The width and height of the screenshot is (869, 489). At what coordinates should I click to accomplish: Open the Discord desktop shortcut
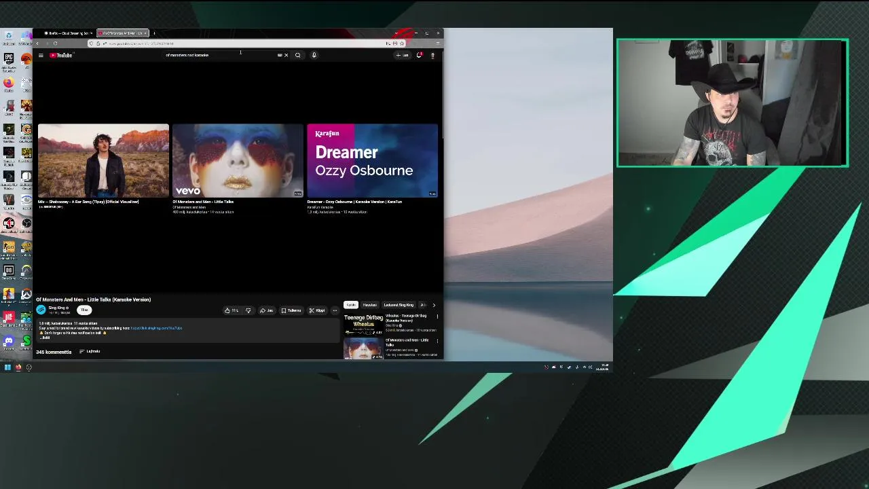tap(9, 342)
